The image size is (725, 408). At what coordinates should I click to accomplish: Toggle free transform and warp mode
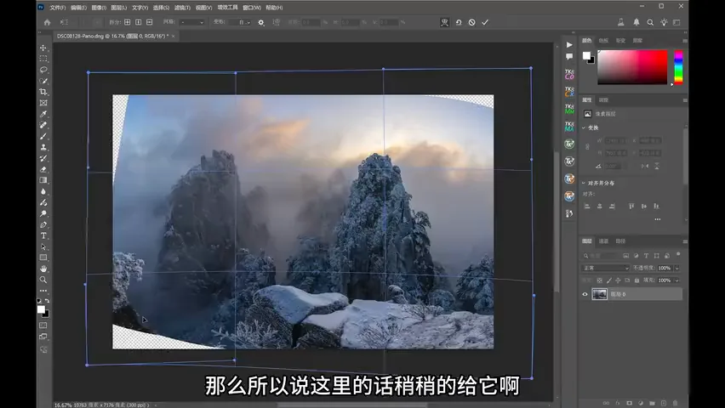point(445,22)
